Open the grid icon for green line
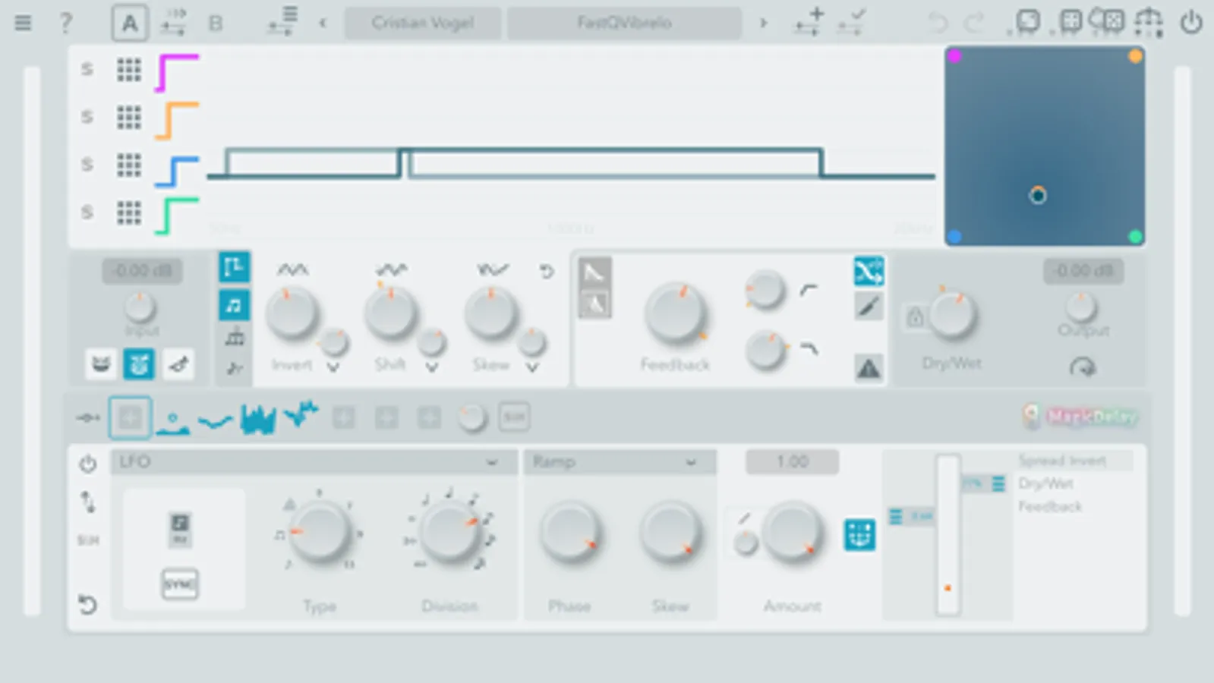Image resolution: width=1214 pixels, height=683 pixels. [129, 212]
